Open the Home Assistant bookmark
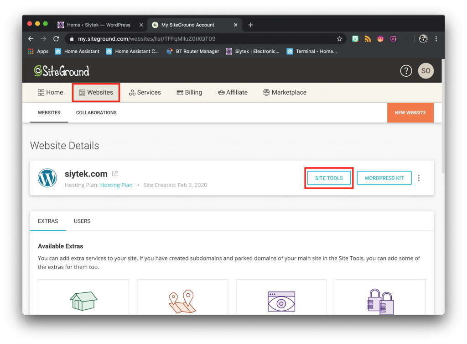This screenshot has width=467, height=344. point(77,51)
